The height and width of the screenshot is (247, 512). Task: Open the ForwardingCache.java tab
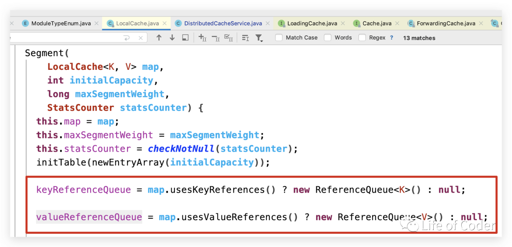coord(446,24)
